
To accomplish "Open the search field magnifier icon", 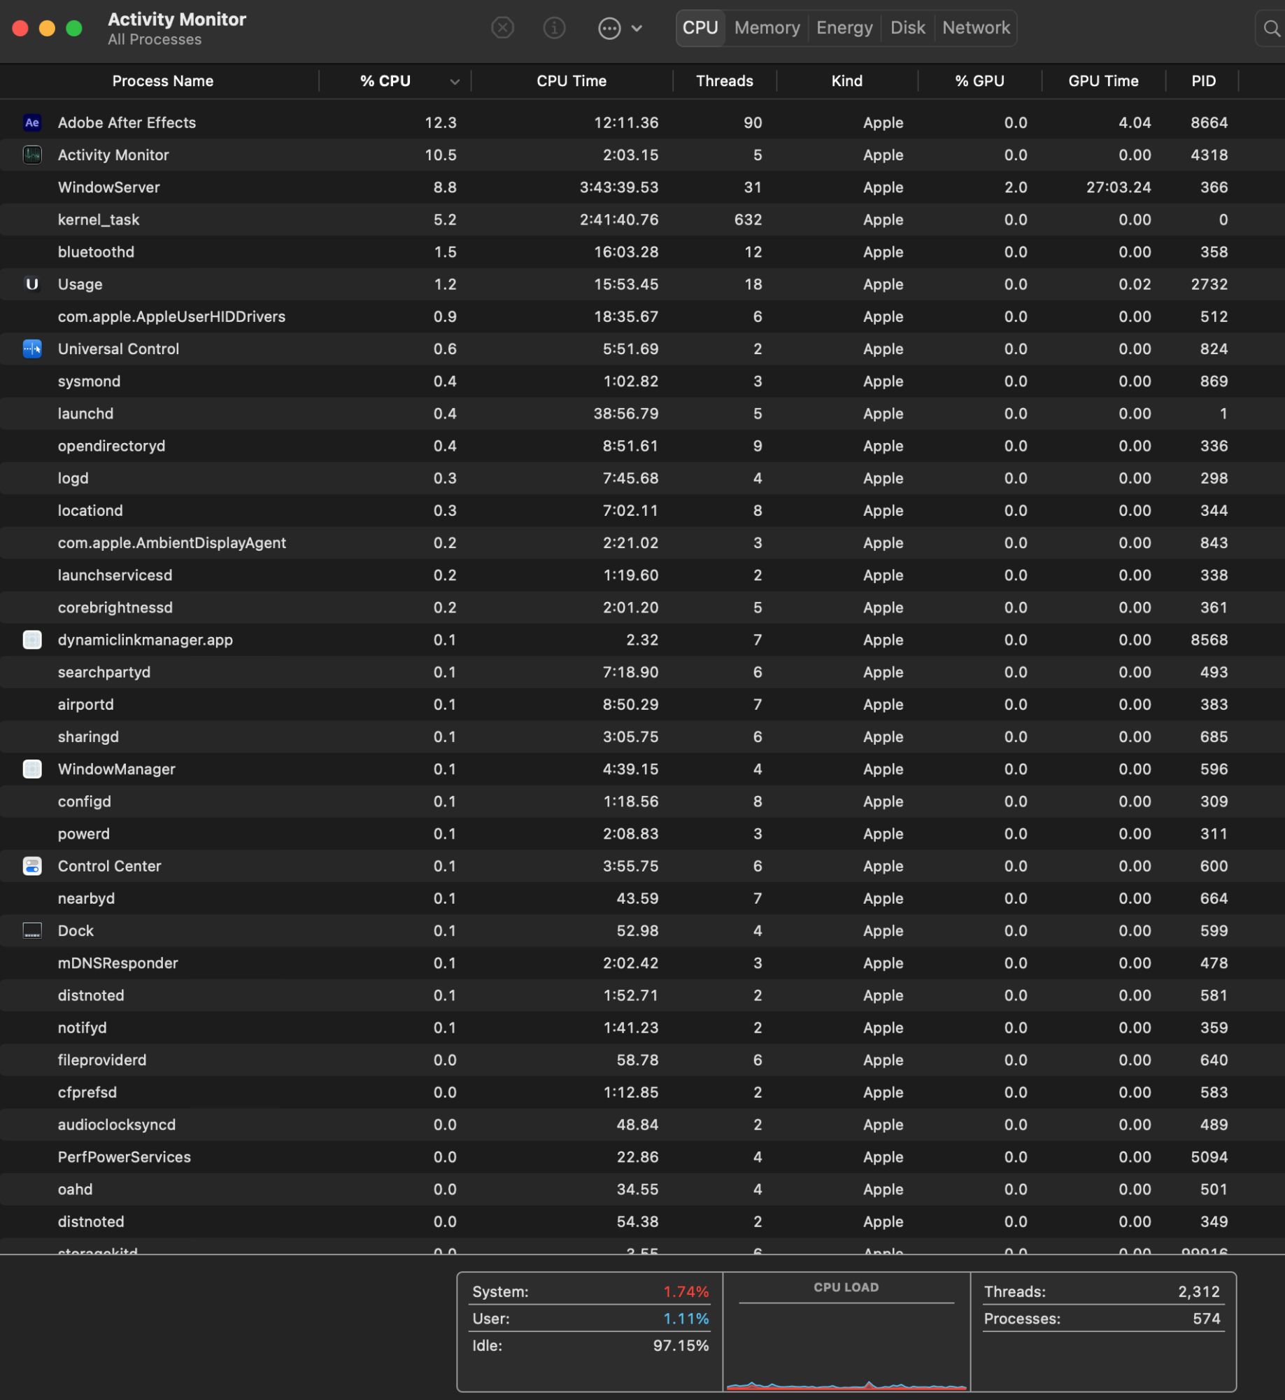I will [1272, 28].
